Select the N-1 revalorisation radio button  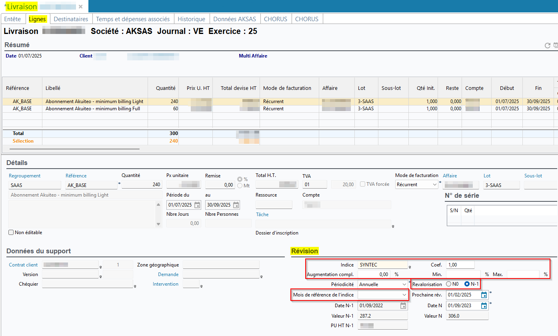(467, 284)
